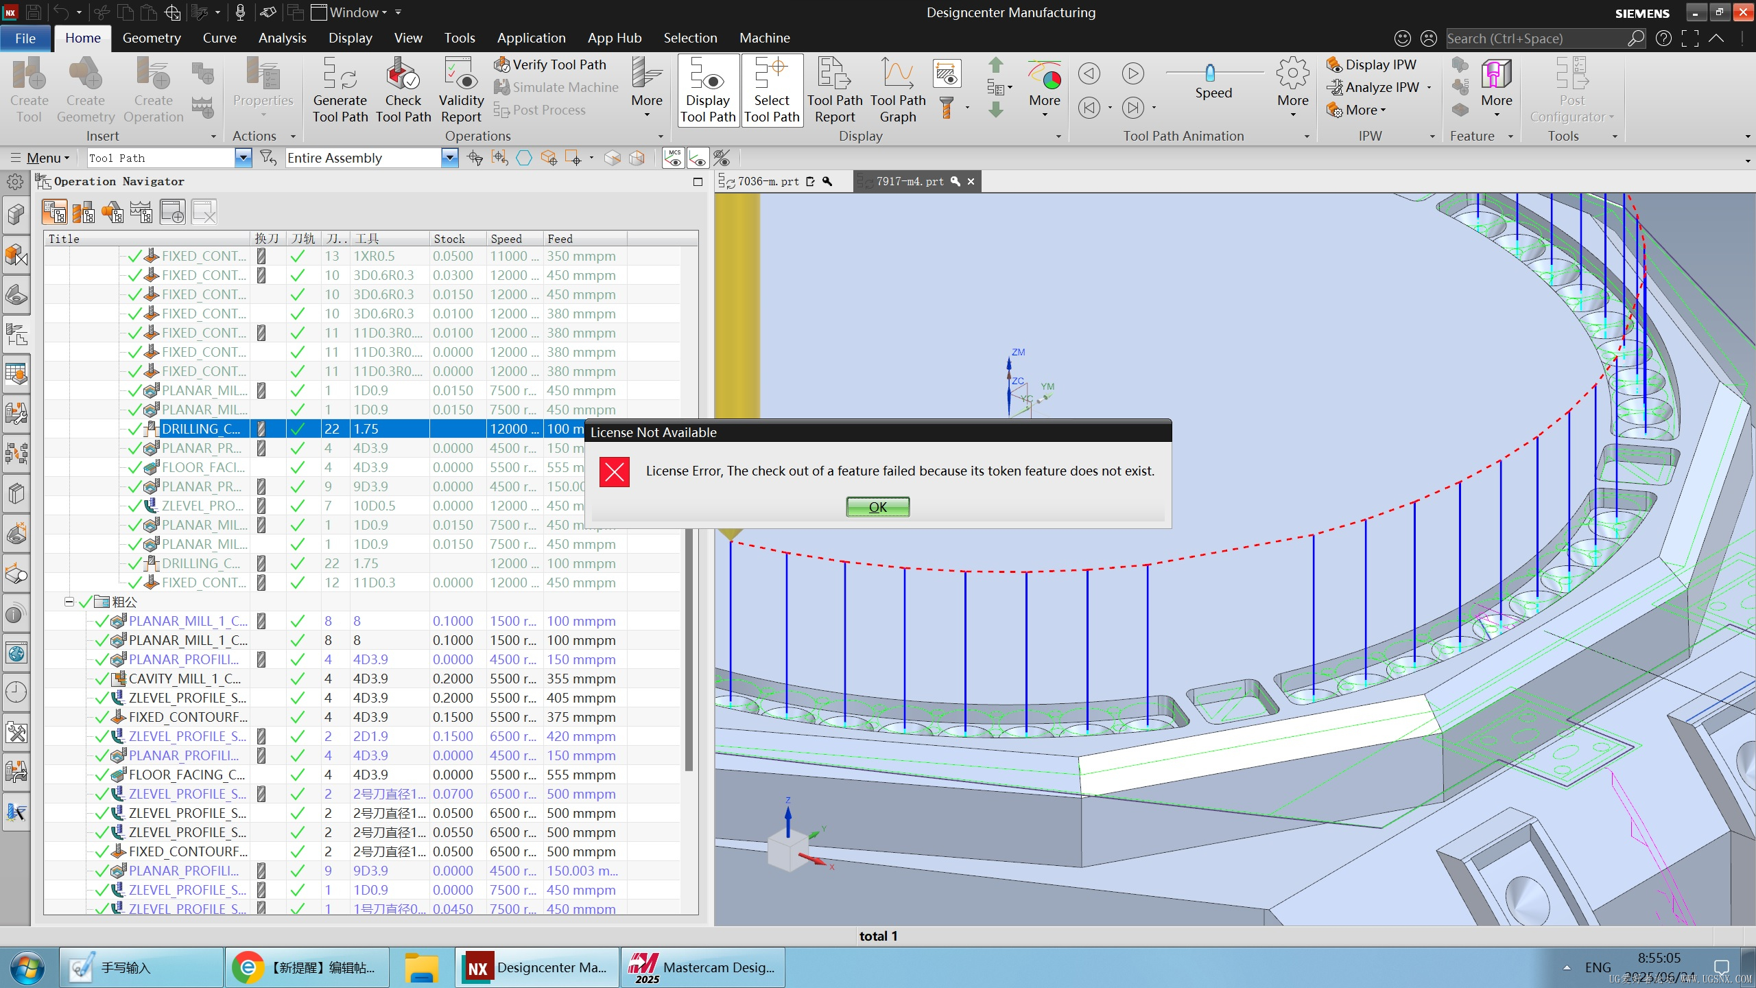Open the File menu
Screen dimensions: 1756x988
pyautogui.click(x=25, y=38)
